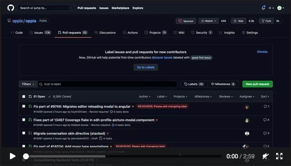Viewport: 291px width, 166px height.
Task: Open the repository Settings tab
Action: [x=250, y=32]
